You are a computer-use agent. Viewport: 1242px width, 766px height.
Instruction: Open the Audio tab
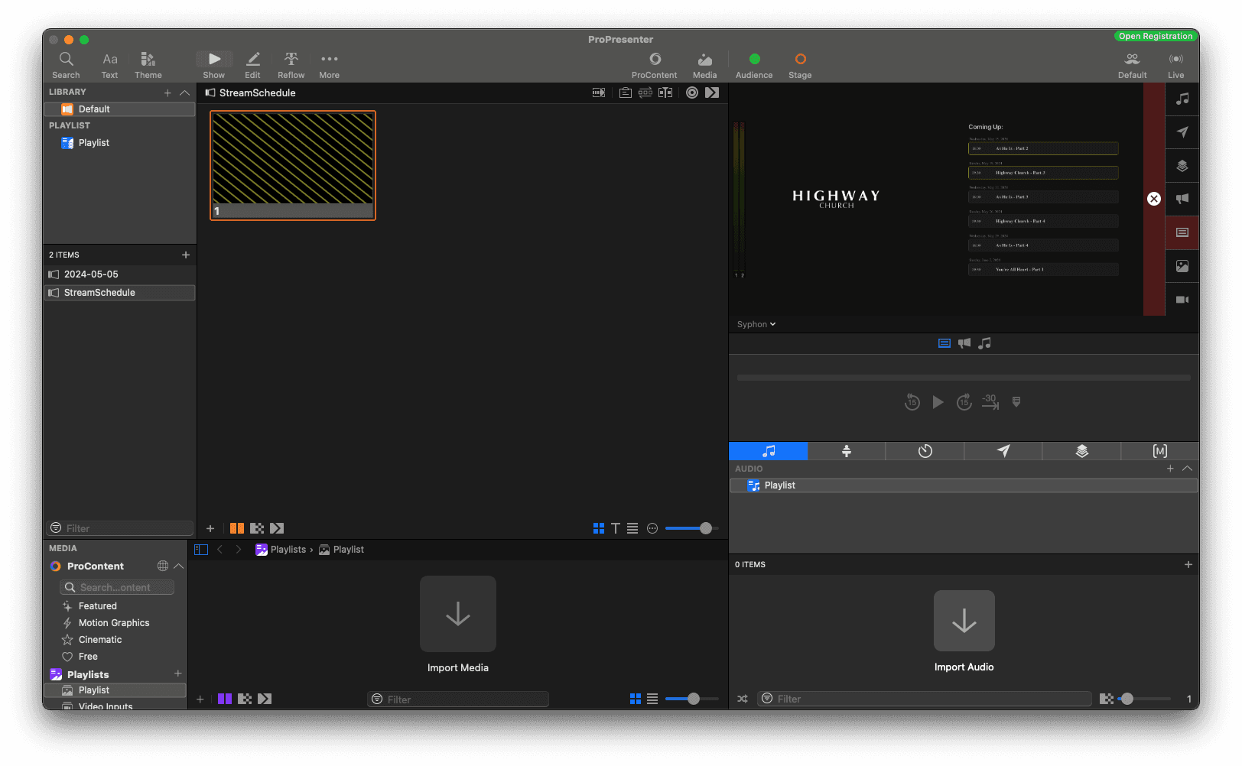pos(768,451)
